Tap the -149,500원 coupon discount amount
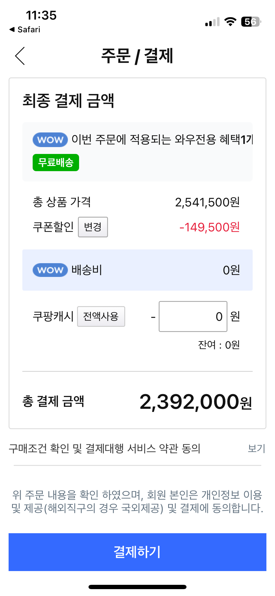This screenshot has height=596, width=275. (x=209, y=227)
